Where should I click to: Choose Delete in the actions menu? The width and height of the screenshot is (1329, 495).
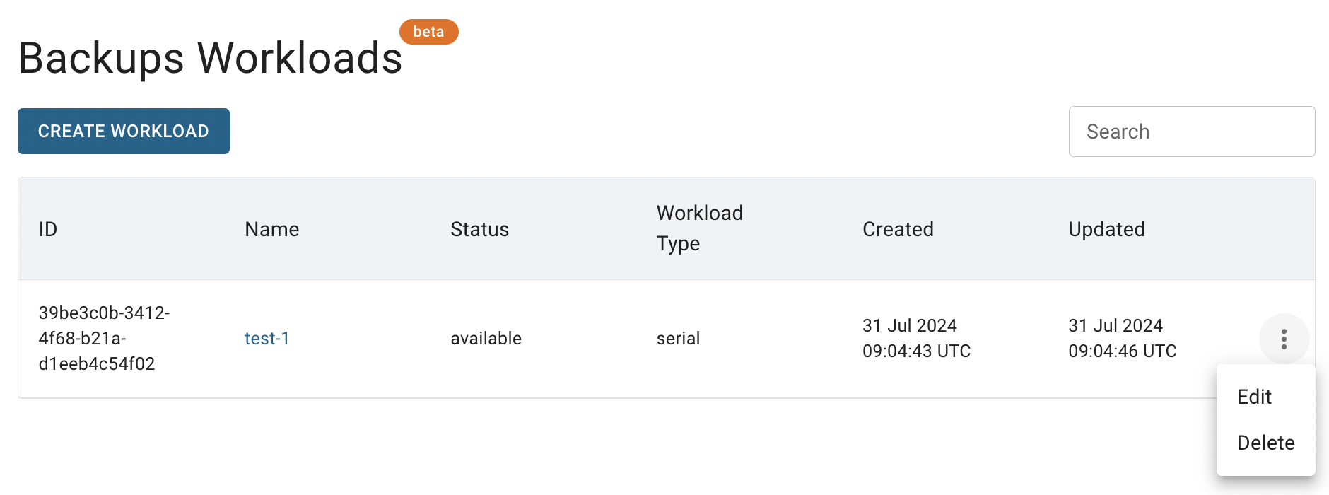(x=1265, y=443)
